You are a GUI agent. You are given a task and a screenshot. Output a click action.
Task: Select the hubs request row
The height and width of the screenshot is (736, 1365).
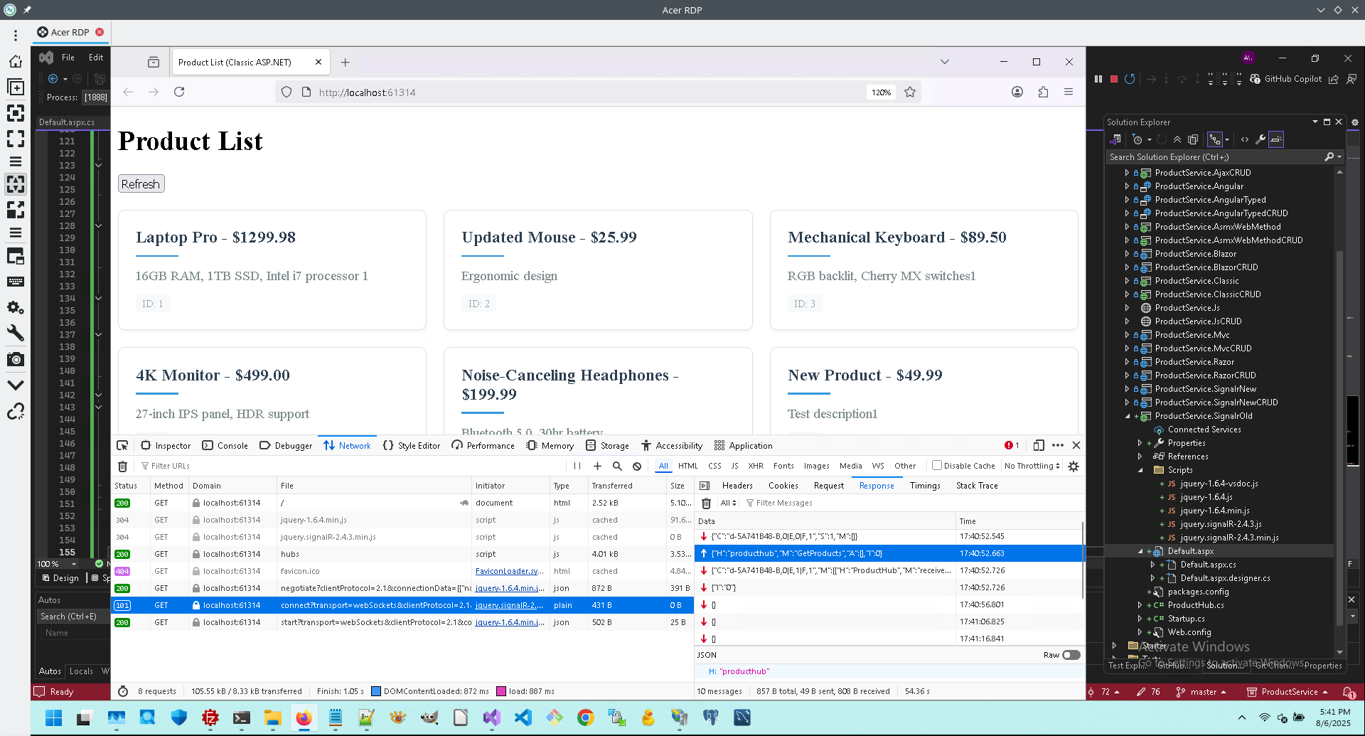coord(402,554)
